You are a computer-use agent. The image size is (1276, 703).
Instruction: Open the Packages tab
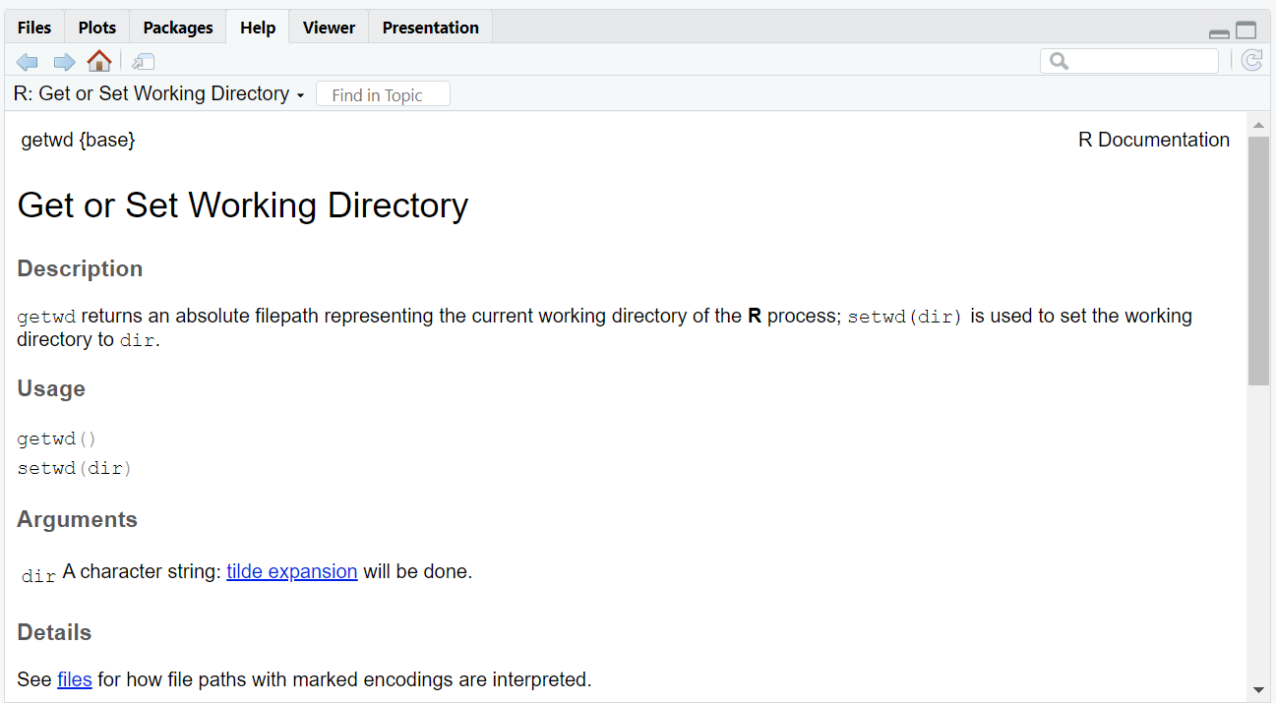click(177, 28)
